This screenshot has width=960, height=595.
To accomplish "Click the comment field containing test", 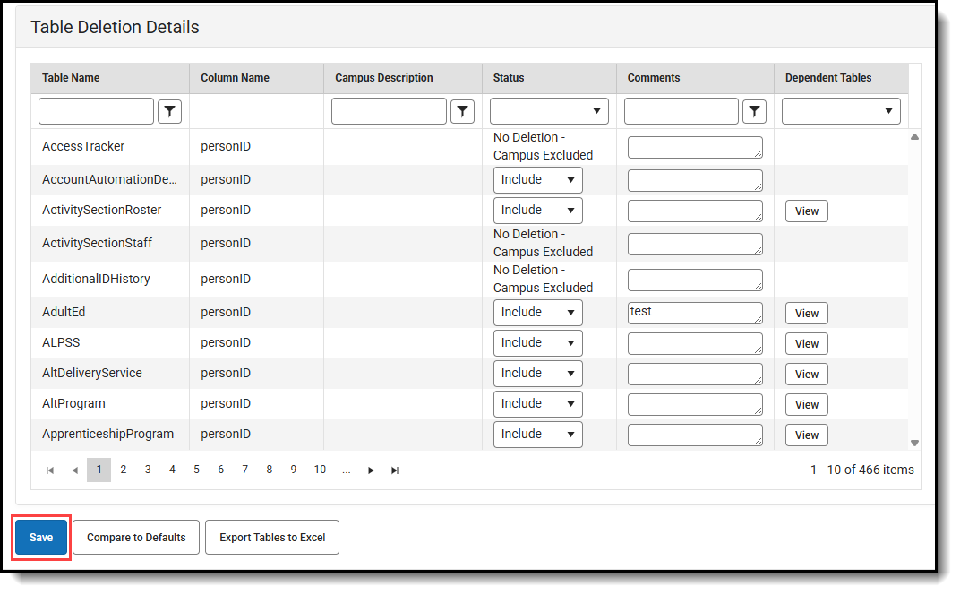I will pyautogui.click(x=695, y=312).
